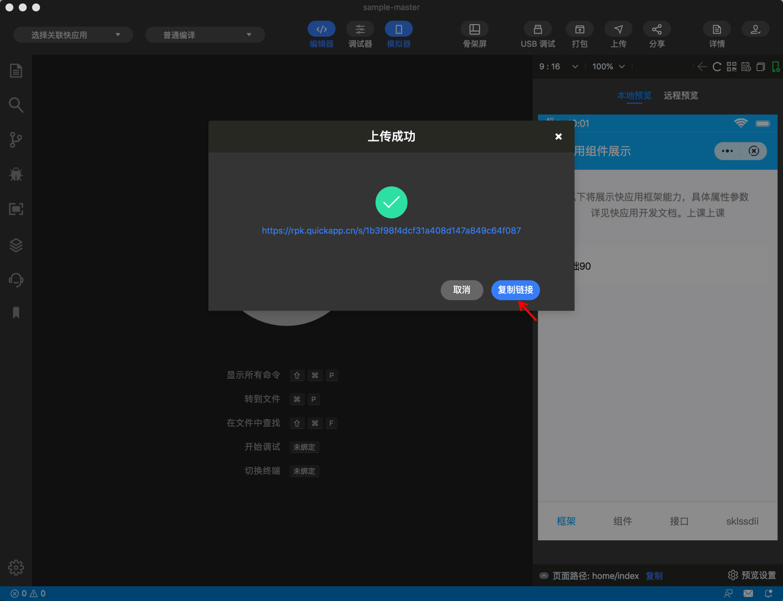The image size is (783, 601).
Task: Select the bug debugging sidebar icon
Action: (15, 174)
